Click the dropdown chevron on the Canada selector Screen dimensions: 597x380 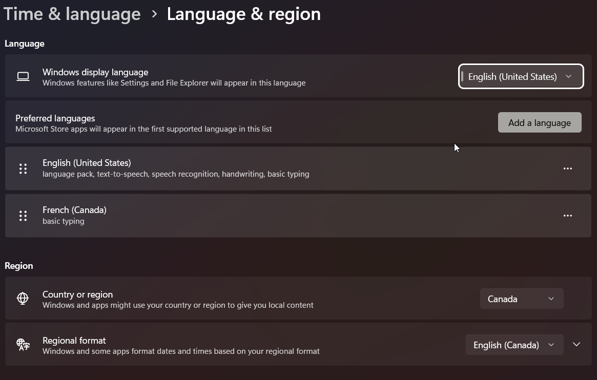tap(551, 298)
